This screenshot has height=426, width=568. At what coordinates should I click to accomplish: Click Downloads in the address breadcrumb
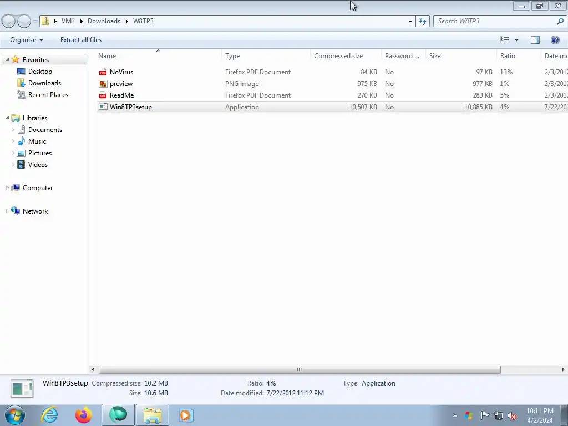click(x=104, y=21)
